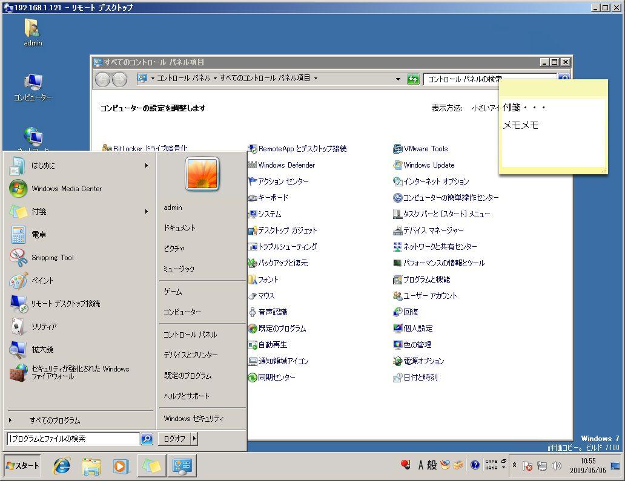The height and width of the screenshot is (481, 625).
Task: Open Windows Update control panel item
Action: [424, 165]
